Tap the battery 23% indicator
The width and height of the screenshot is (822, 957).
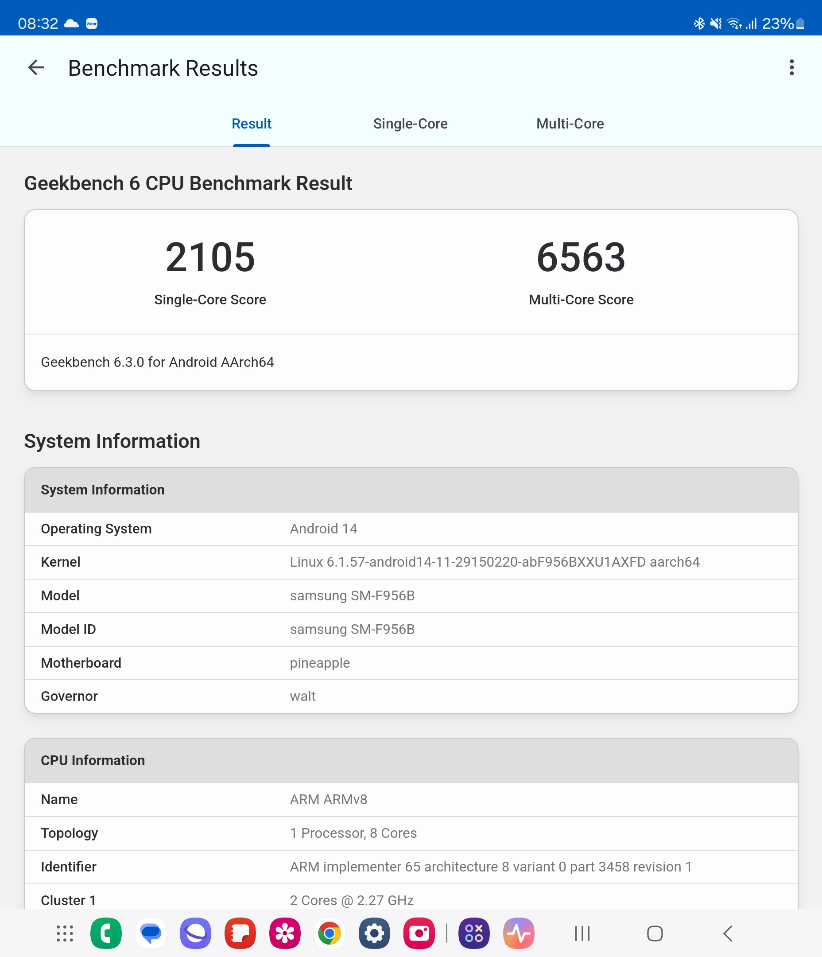point(783,23)
